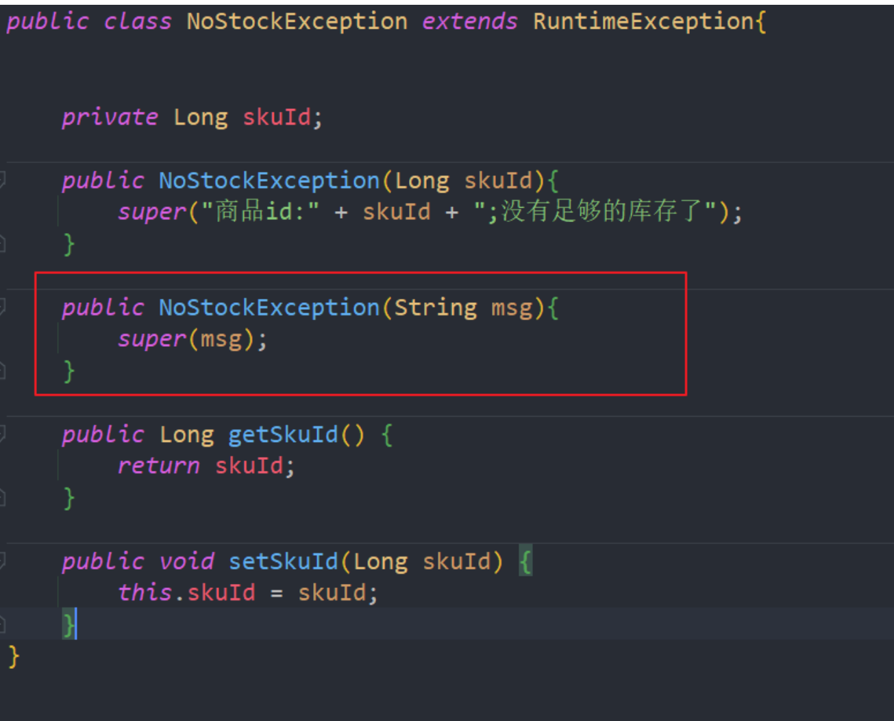
Task: Click the highlighted opening brace of setSkuId
Action: click(x=525, y=562)
